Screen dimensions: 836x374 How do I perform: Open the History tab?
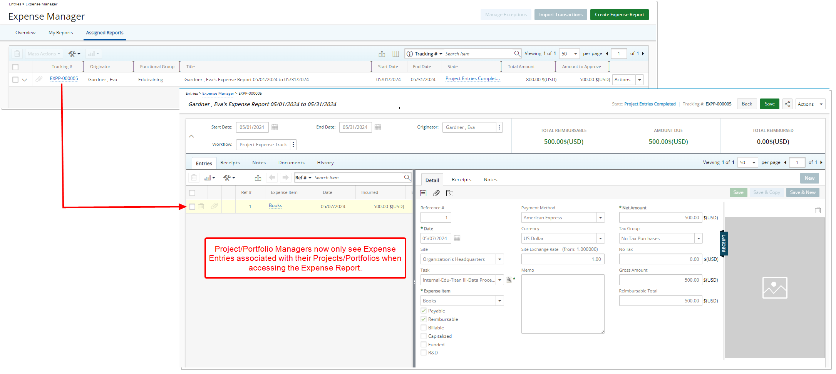pos(325,163)
